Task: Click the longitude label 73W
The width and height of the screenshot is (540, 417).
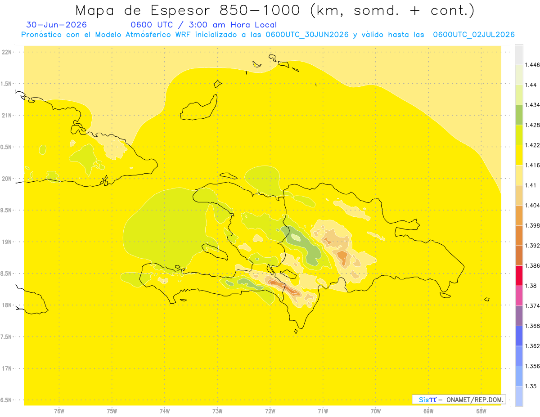Action: click(x=217, y=411)
